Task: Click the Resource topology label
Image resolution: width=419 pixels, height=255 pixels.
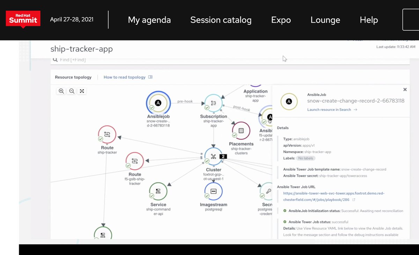Action: coord(73,77)
